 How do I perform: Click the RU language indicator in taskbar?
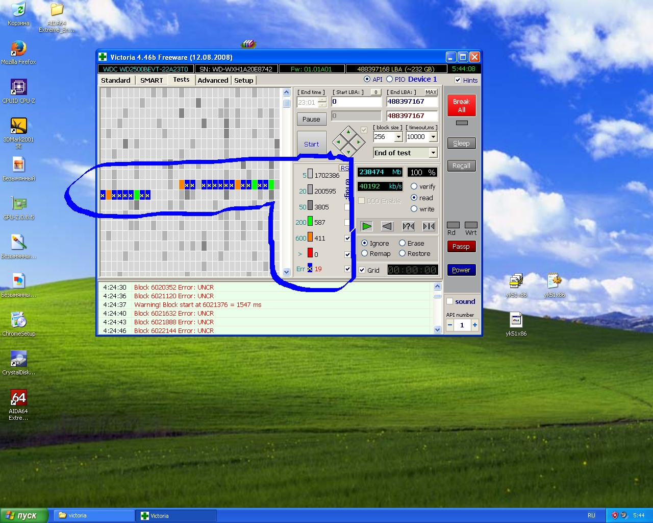(x=591, y=515)
